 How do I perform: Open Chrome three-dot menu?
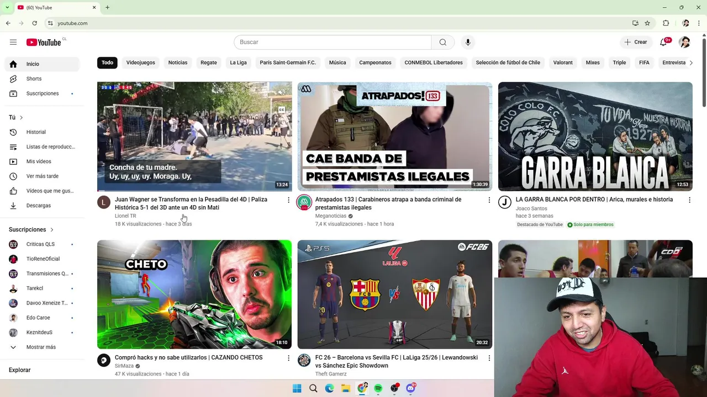[x=699, y=23]
